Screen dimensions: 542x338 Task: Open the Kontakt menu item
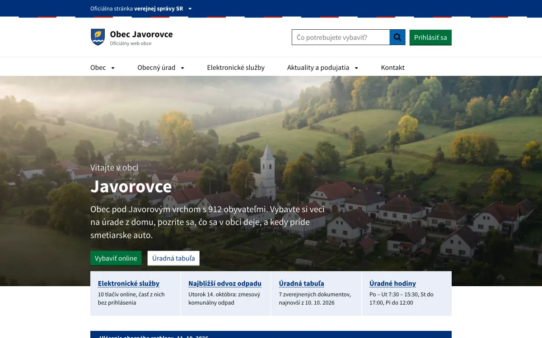[x=392, y=68]
